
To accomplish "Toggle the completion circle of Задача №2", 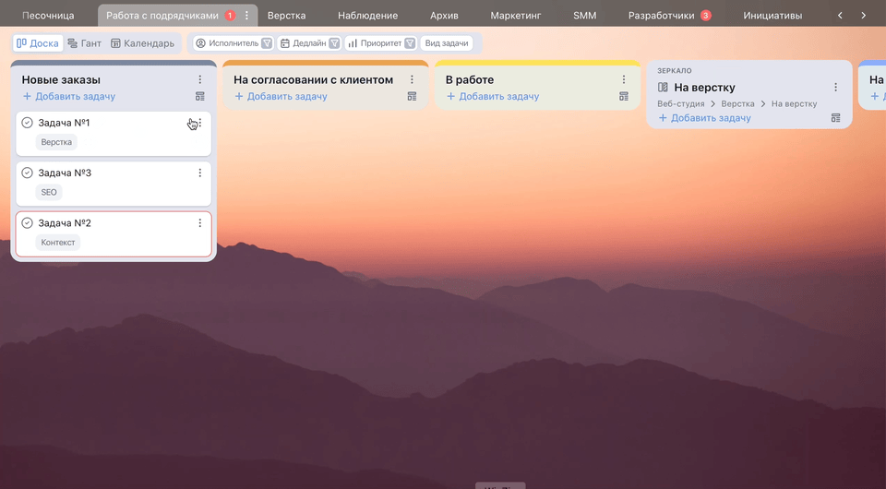I will [28, 223].
